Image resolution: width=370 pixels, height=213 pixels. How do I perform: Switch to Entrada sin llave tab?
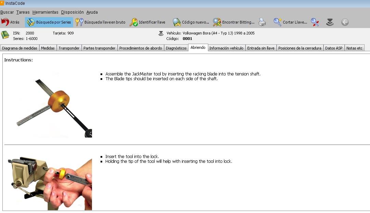[x=261, y=48]
